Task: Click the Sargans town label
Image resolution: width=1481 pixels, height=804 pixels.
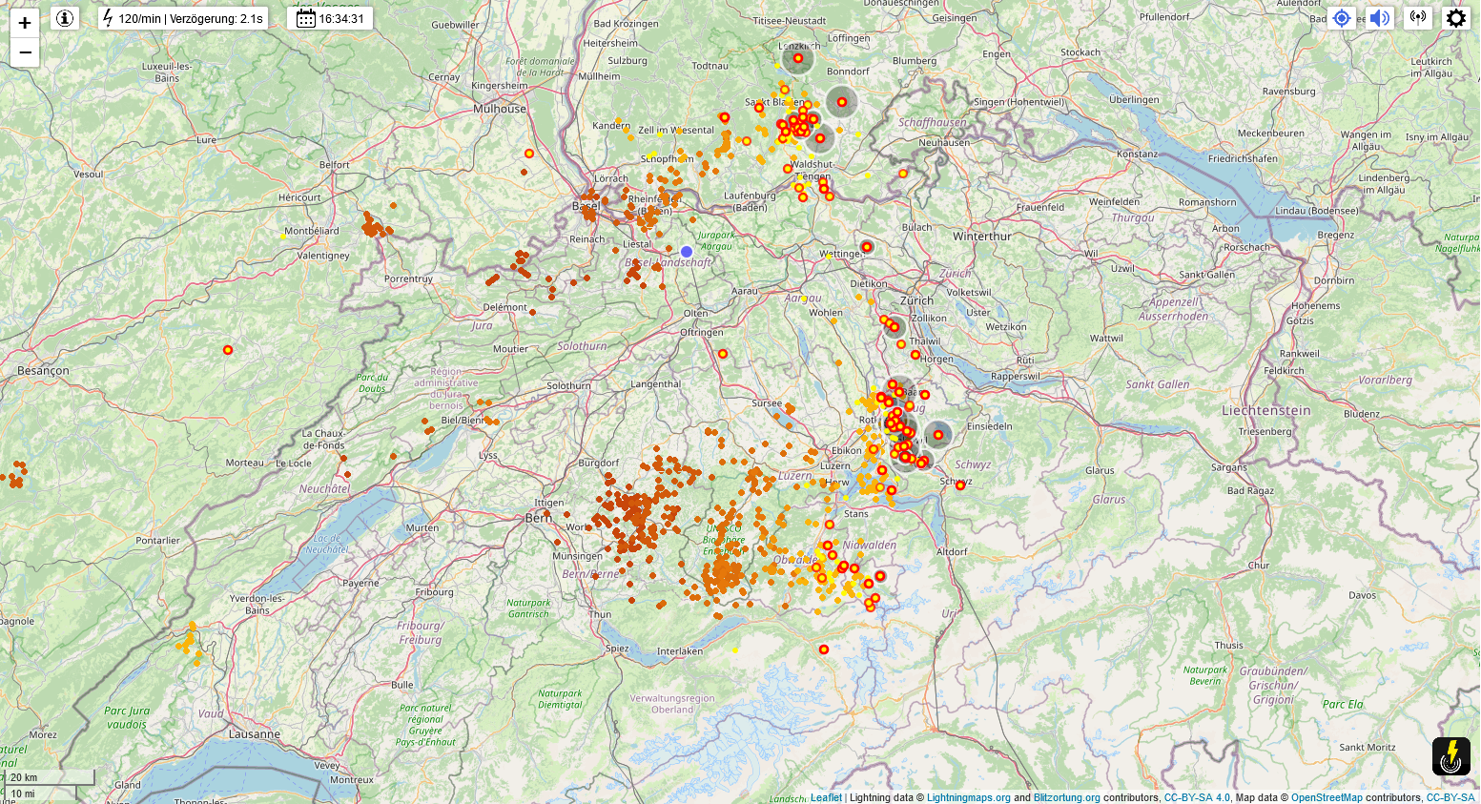Action: click(1229, 467)
